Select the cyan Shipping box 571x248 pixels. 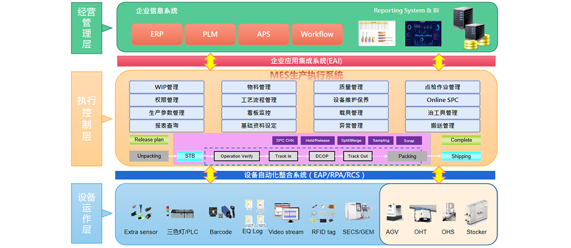(461, 156)
